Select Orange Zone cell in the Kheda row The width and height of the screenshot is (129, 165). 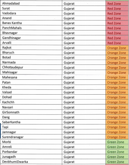coord(117,87)
